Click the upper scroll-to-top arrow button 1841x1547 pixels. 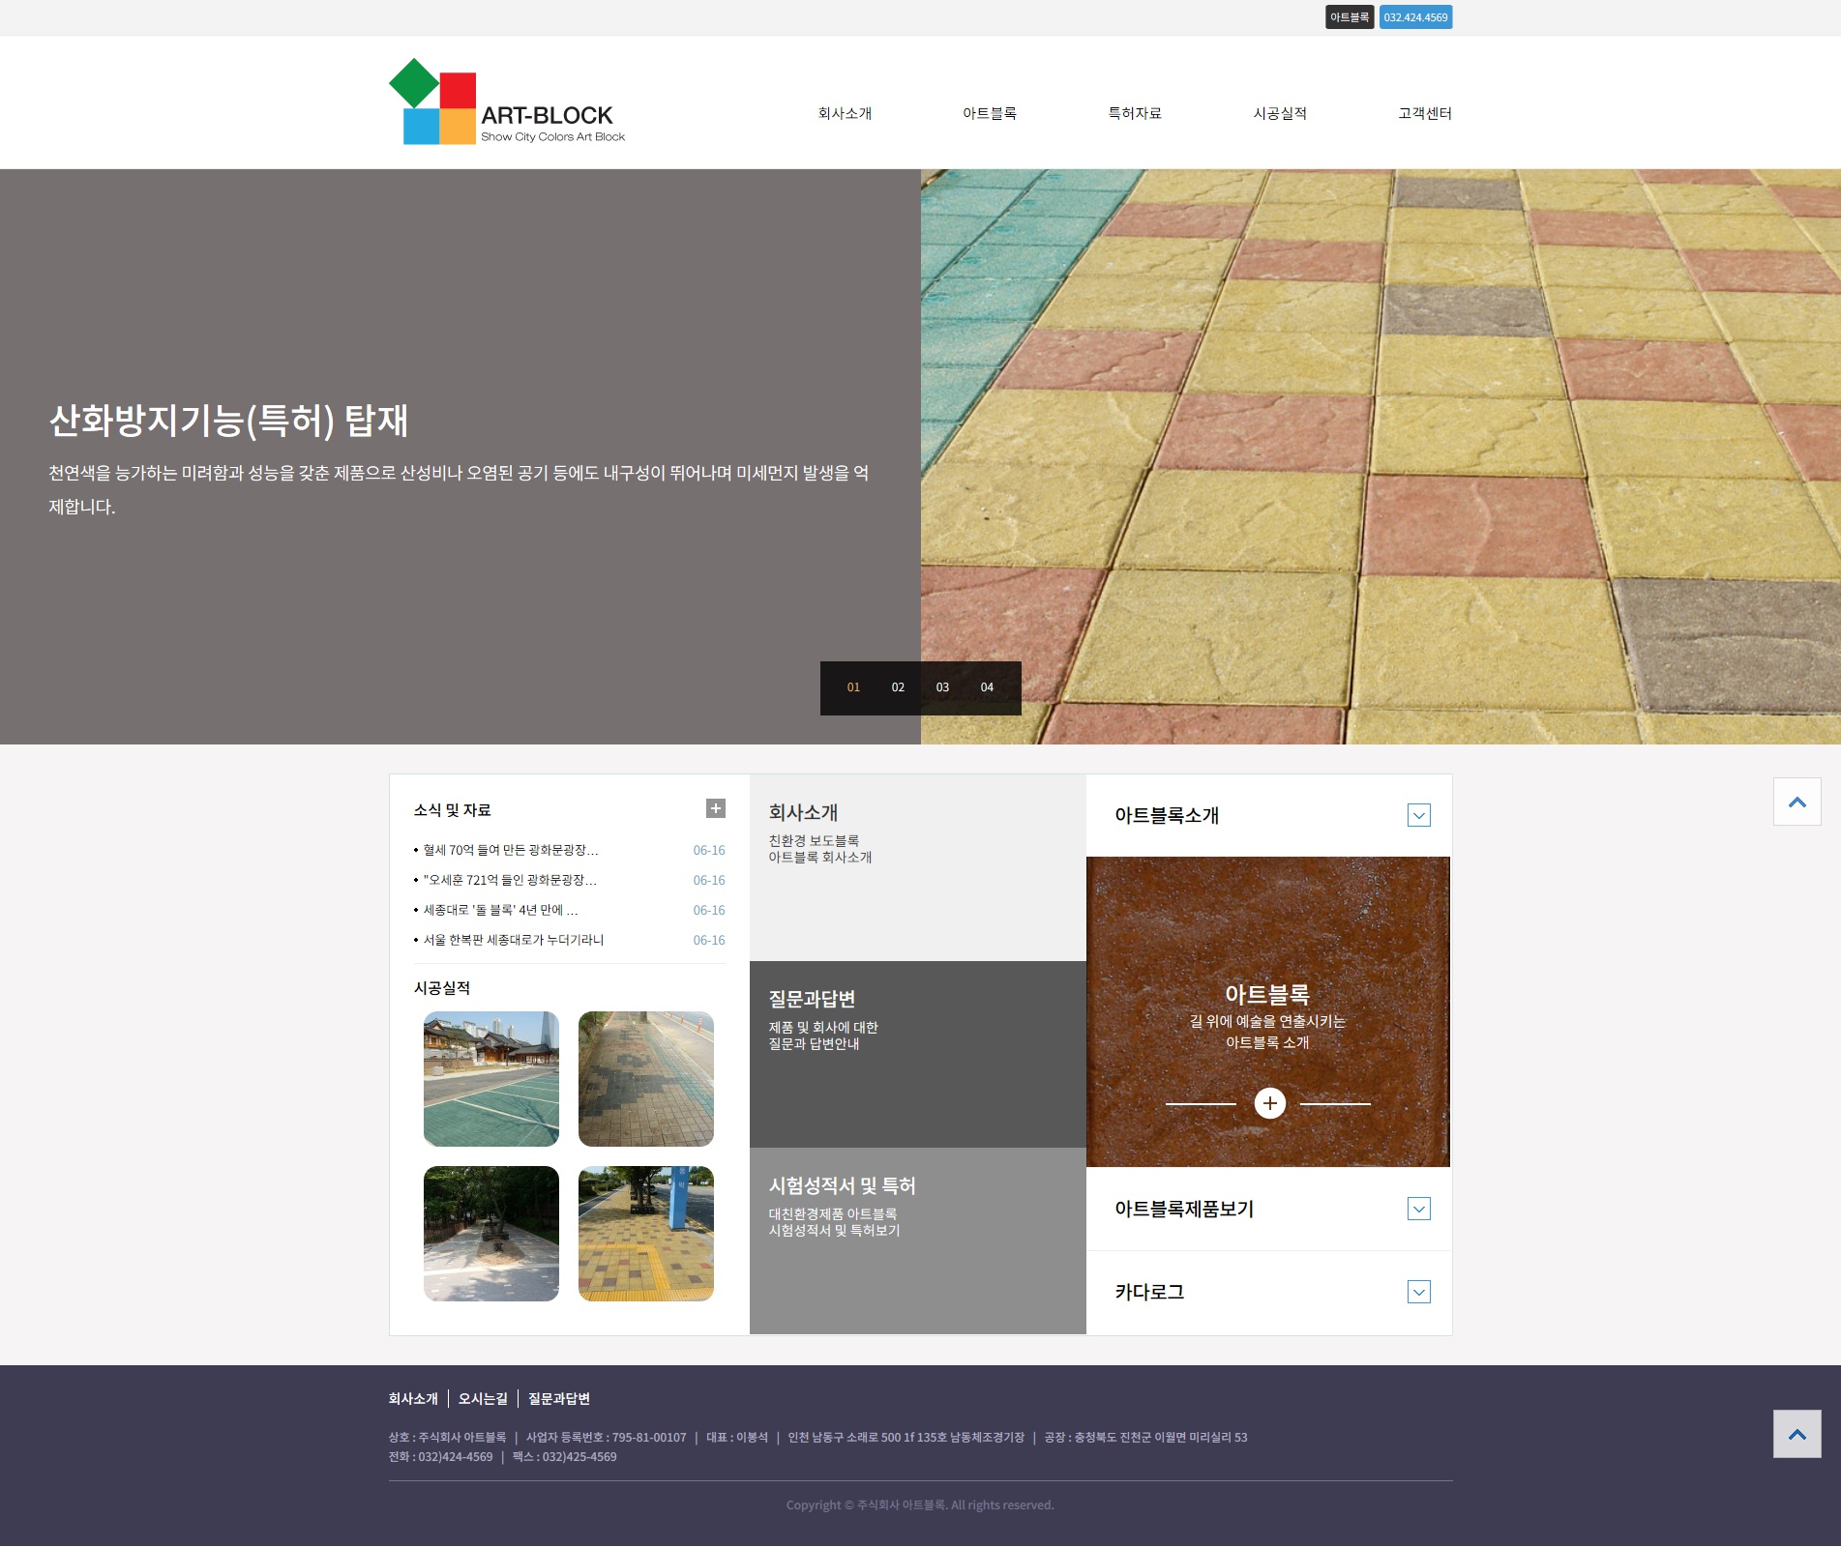(x=1796, y=802)
